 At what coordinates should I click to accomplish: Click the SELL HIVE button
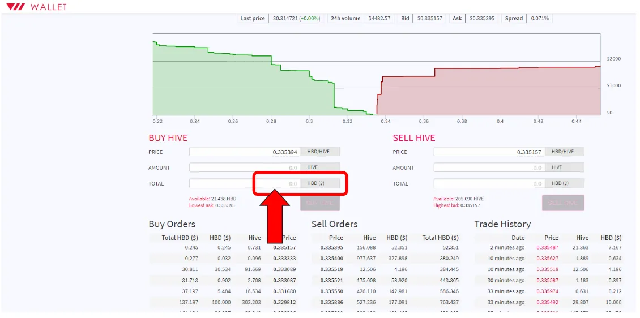tap(563, 203)
